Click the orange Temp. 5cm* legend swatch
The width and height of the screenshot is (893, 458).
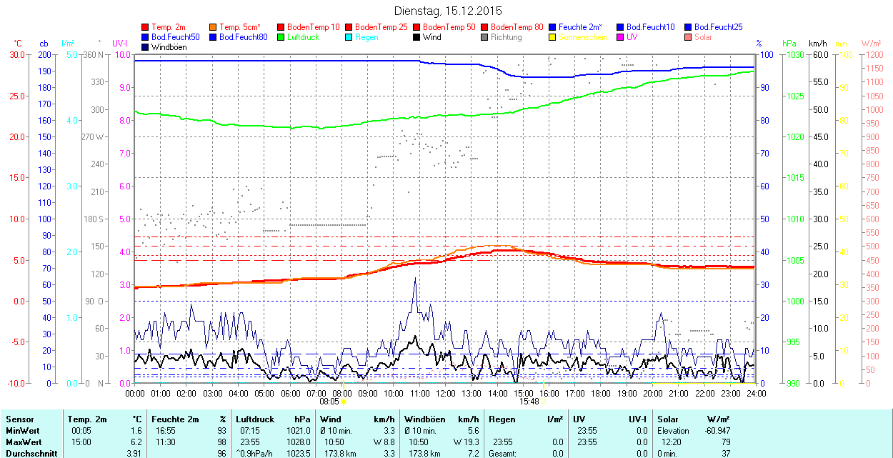coord(214,27)
